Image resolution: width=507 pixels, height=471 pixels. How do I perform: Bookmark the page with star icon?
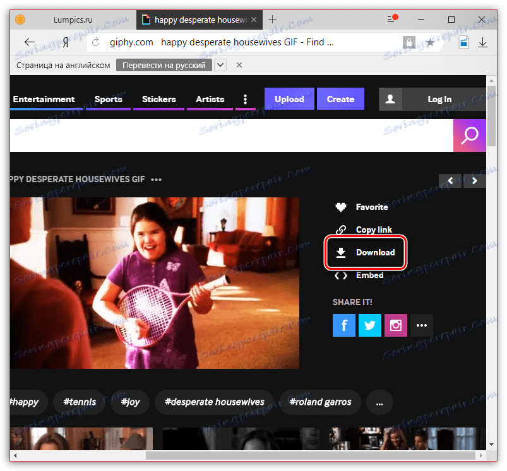(430, 42)
